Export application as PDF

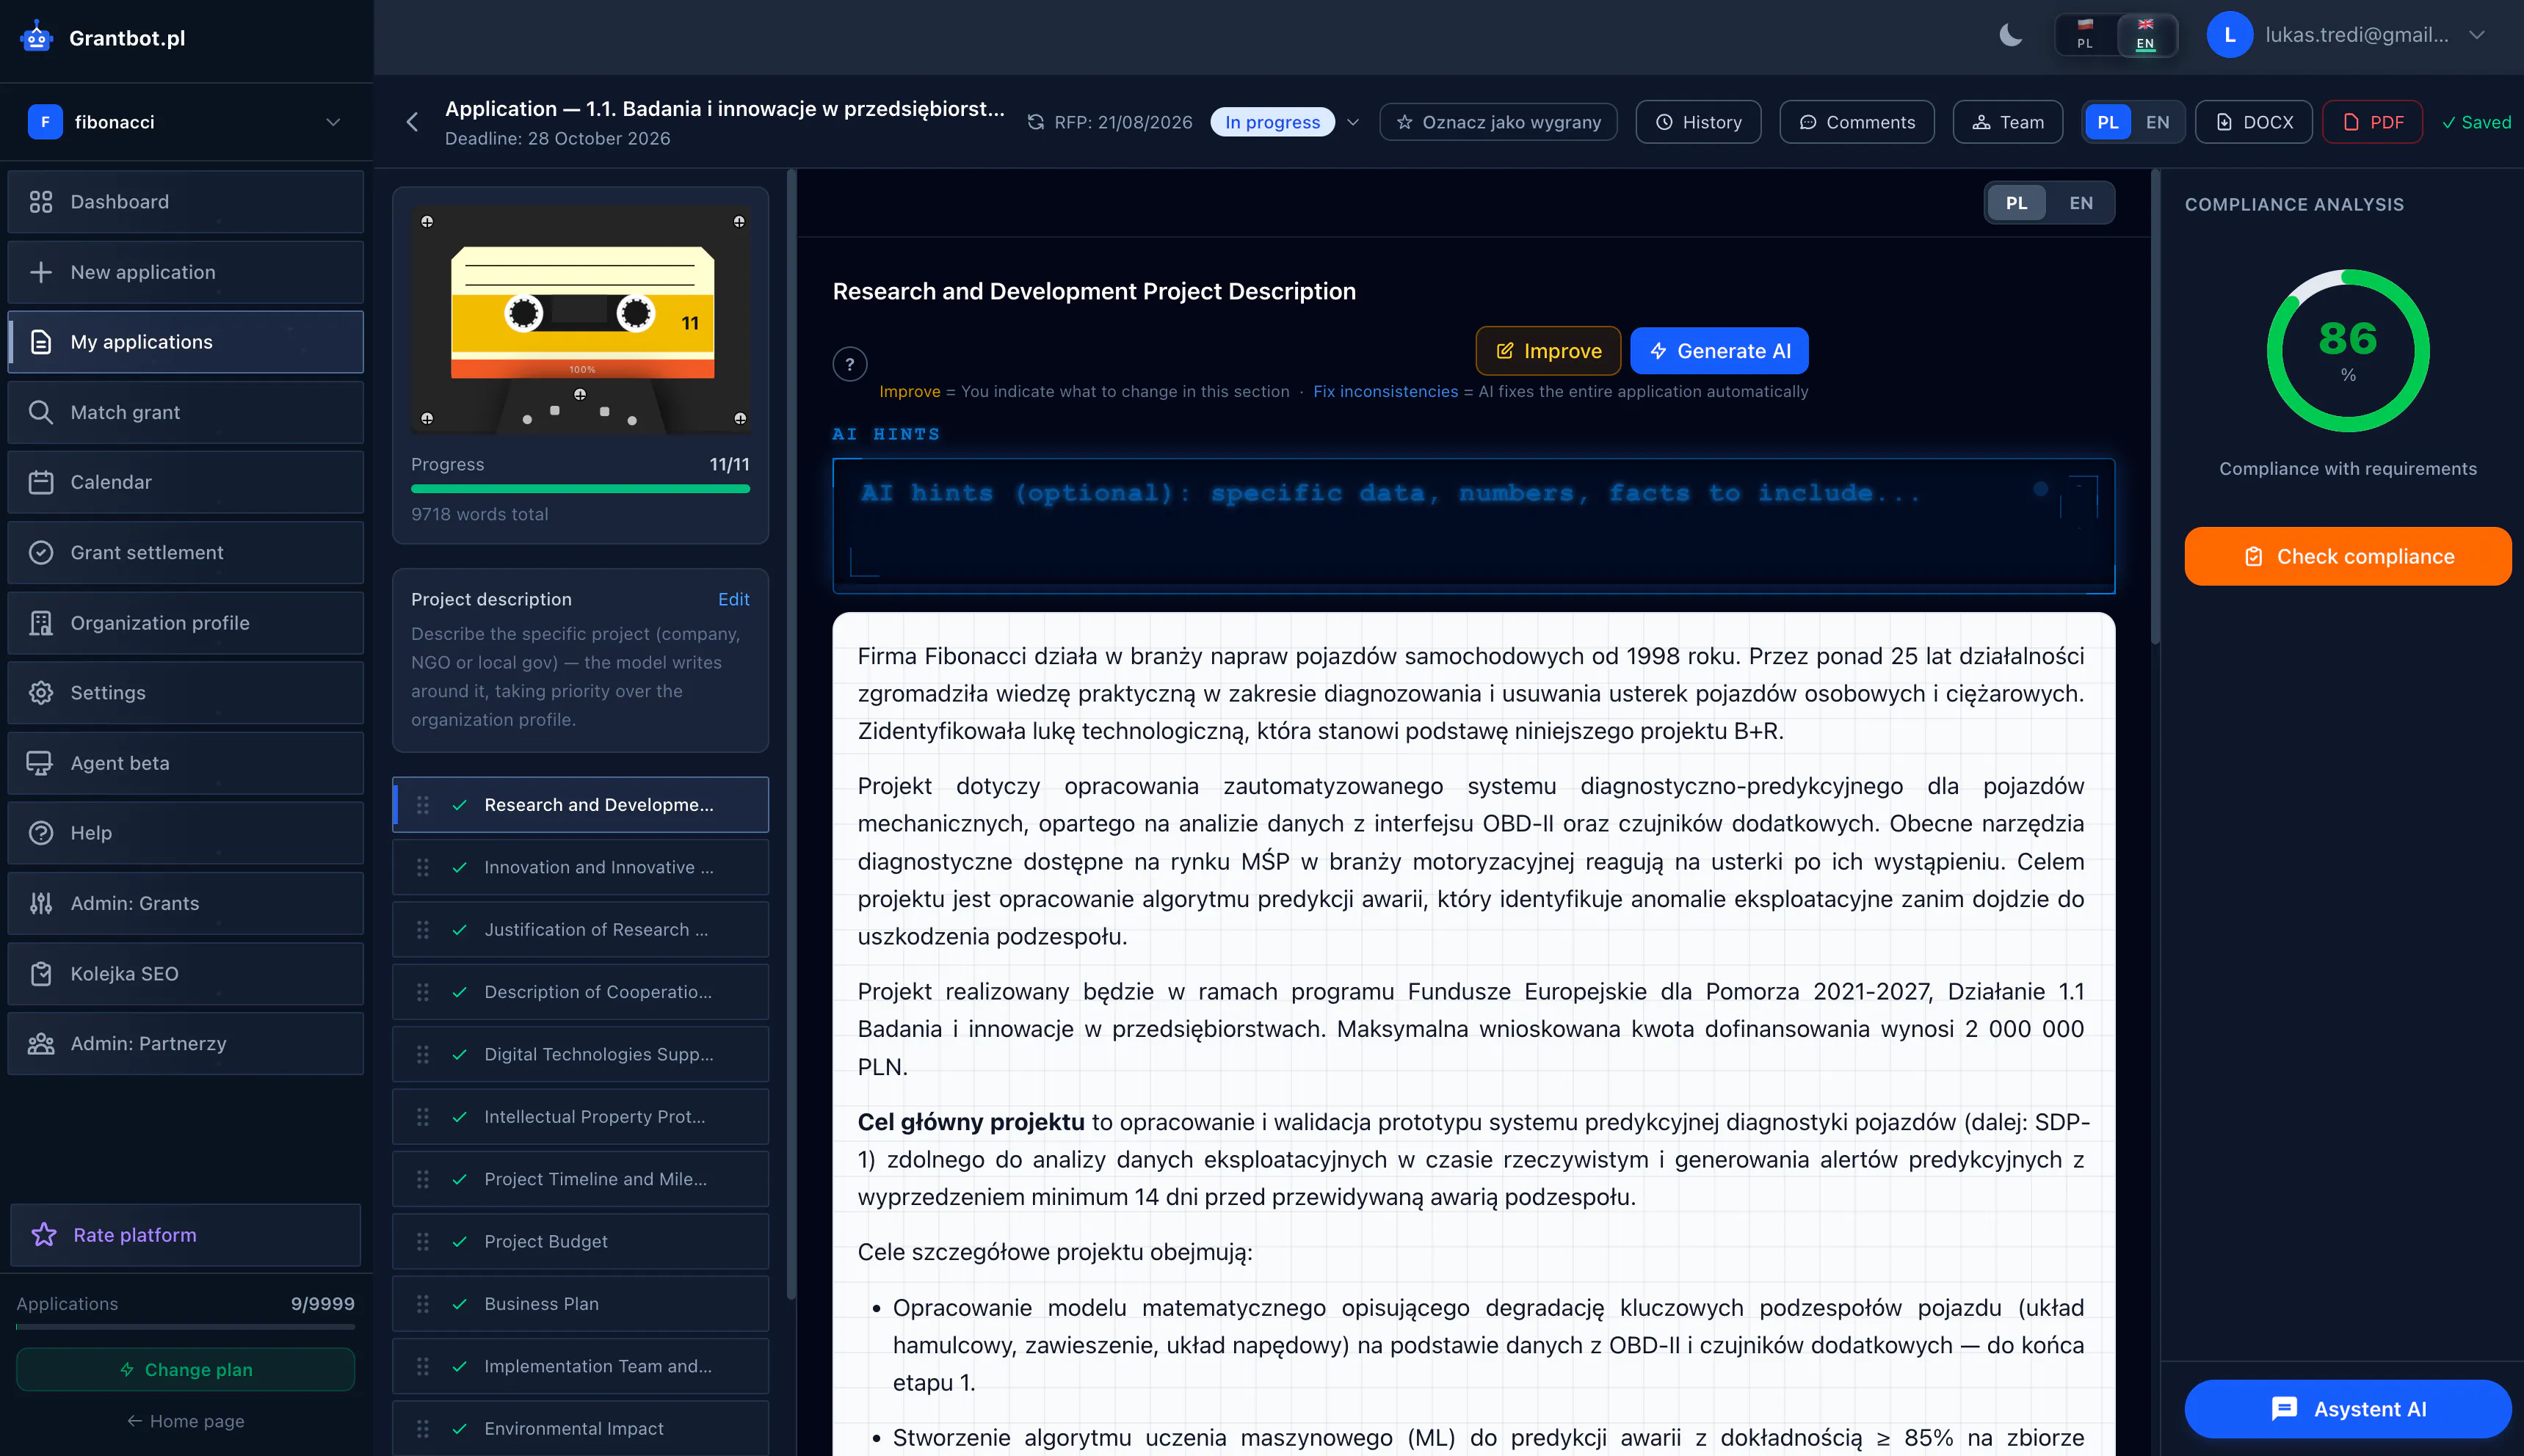[x=2372, y=122]
